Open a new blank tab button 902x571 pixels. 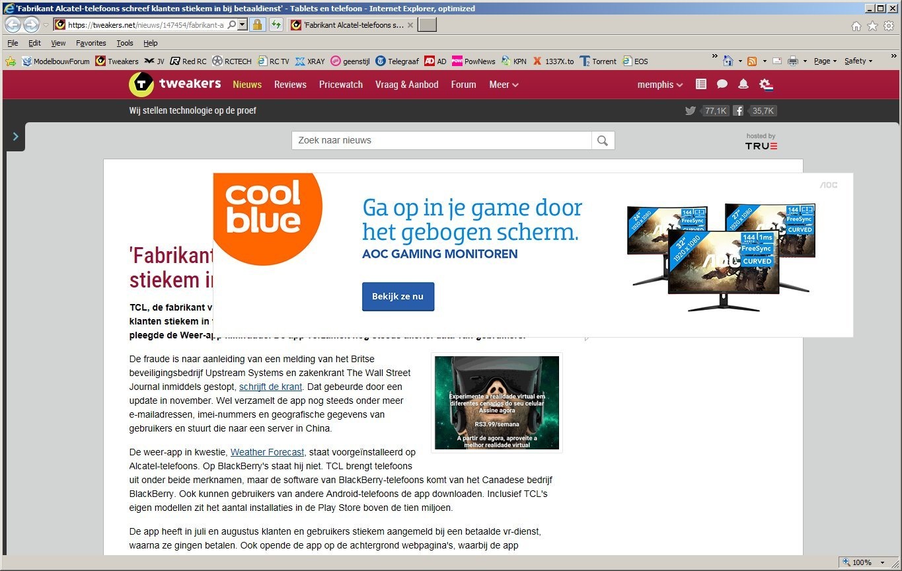(428, 25)
